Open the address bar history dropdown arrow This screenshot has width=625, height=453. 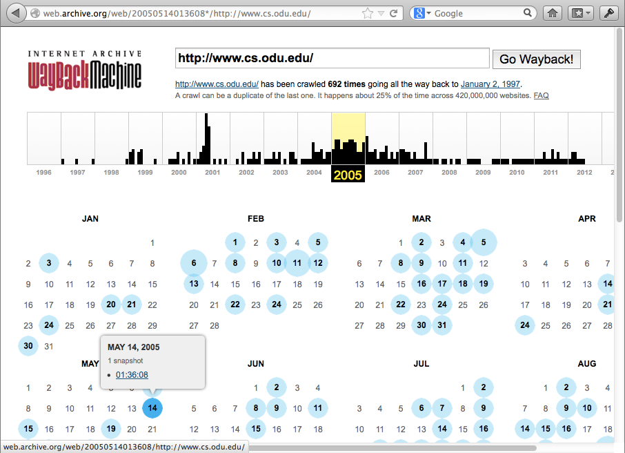(x=381, y=14)
